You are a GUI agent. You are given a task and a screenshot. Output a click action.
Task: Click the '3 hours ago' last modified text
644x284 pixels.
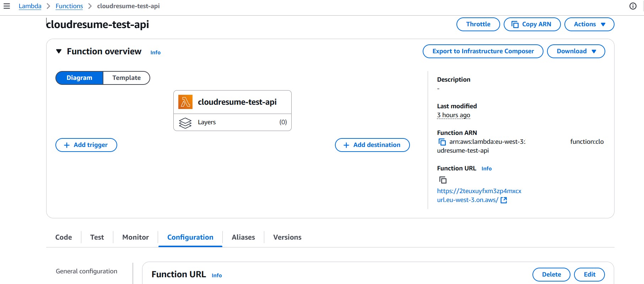coord(454,115)
